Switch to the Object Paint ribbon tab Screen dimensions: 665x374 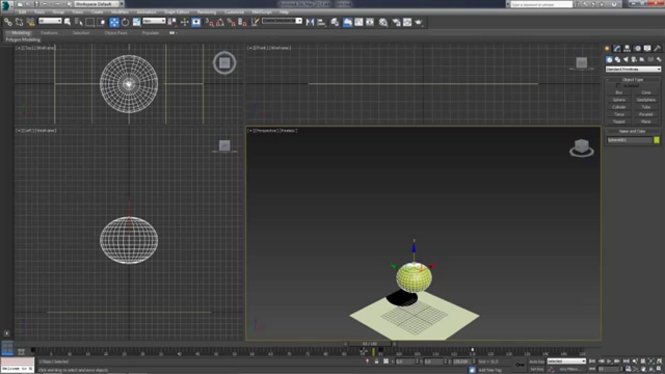pyautogui.click(x=115, y=33)
